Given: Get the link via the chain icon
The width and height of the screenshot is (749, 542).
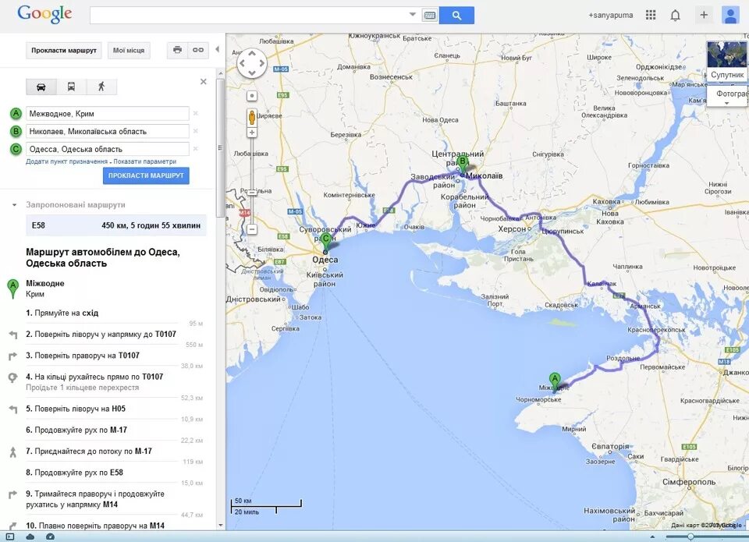Looking at the screenshot, I should coord(198,50).
